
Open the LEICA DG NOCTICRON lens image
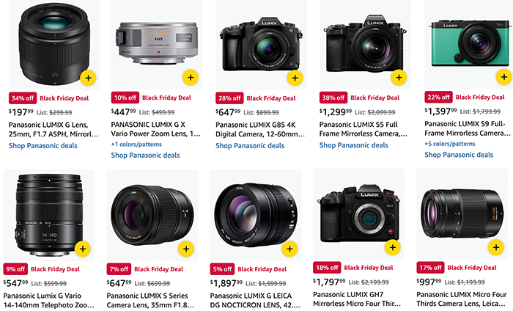(x=256, y=215)
